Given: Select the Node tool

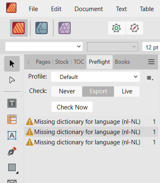Looking at the screenshot, I should pyautogui.click(x=12, y=80).
